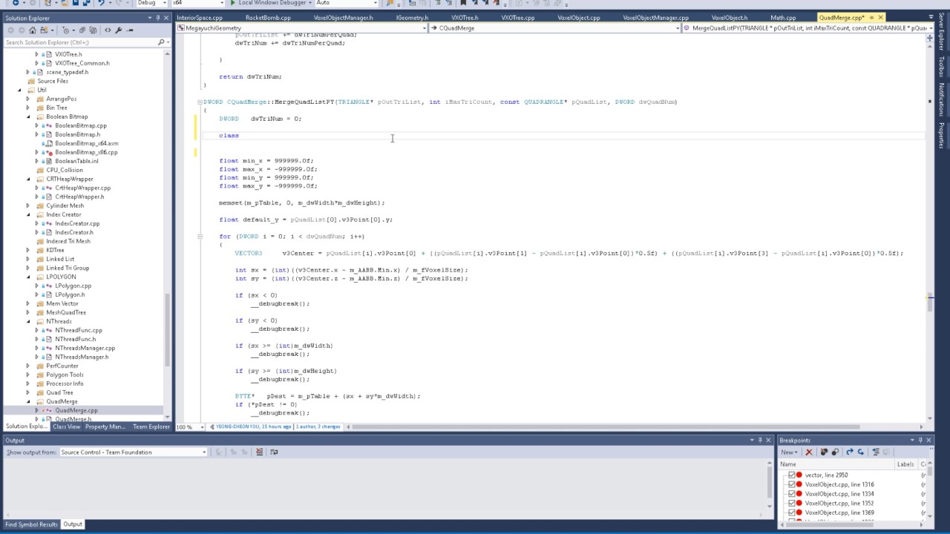The width and height of the screenshot is (950, 534).
Task: Collapse the Boolean Bitmap folder node
Action: 28,116
